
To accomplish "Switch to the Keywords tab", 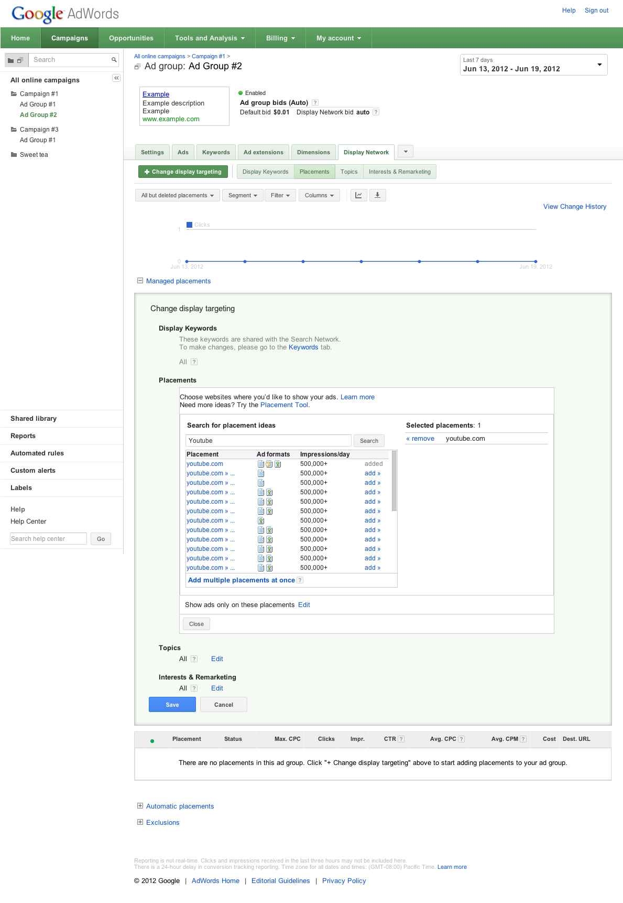I will coord(216,152).
